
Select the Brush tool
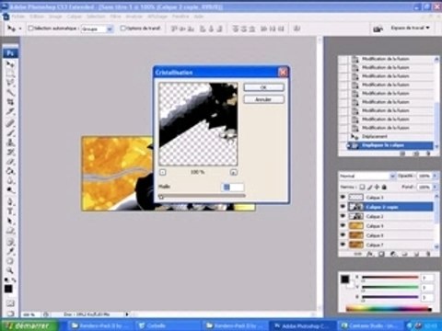(10, 132)
